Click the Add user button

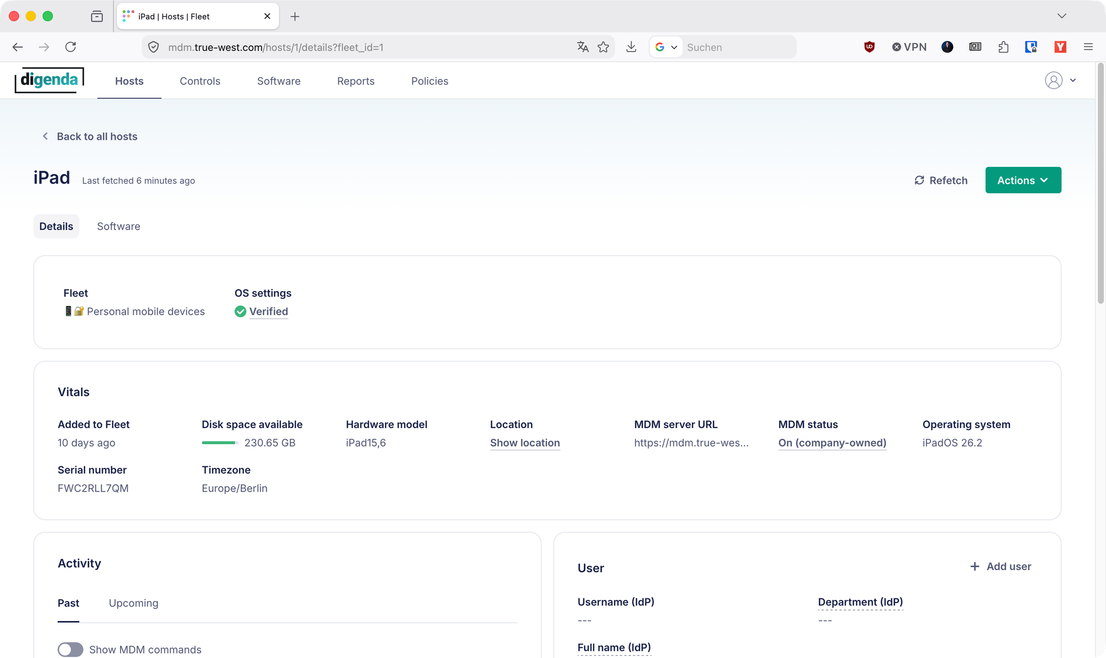pos(1000,566)
